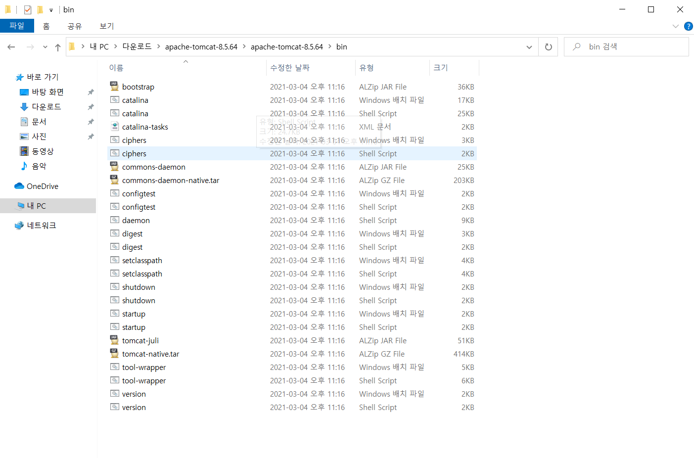
Task: Open Quick access (바로 가기) star item
Action: [x=37, y=77]
